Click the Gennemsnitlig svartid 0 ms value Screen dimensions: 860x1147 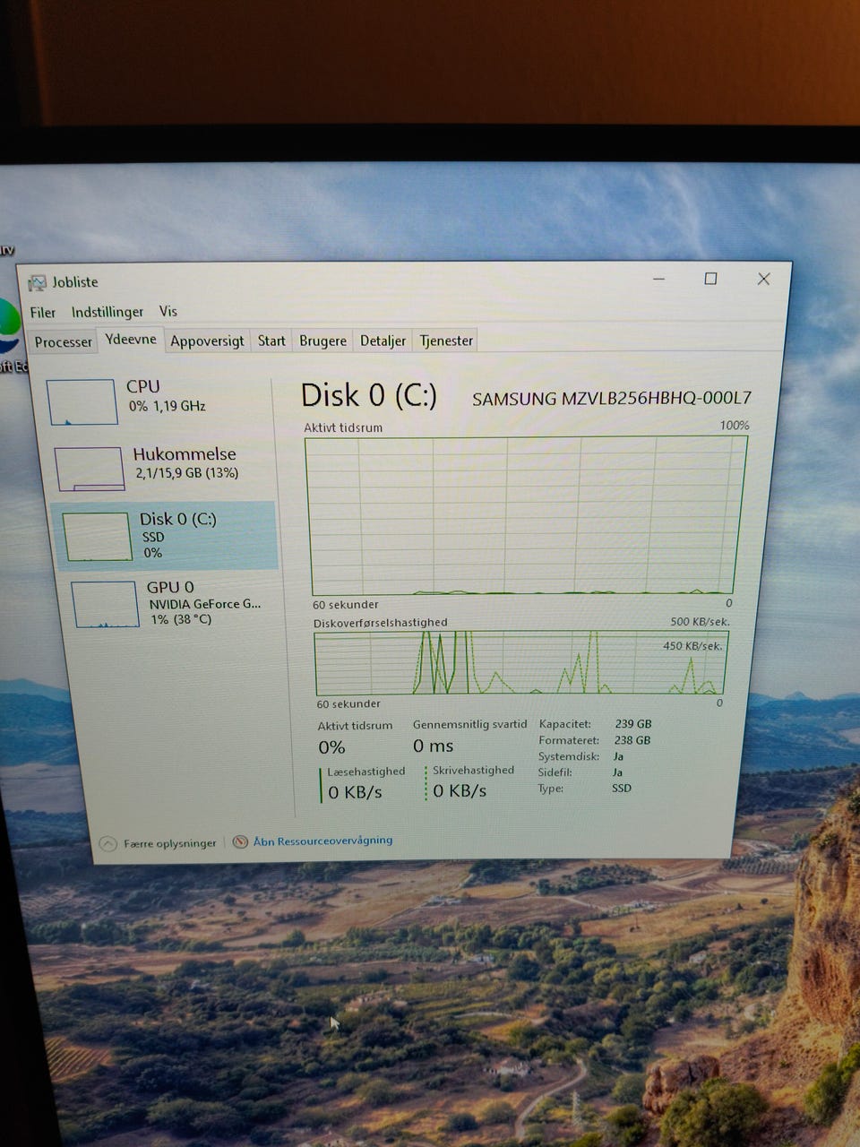434,746
